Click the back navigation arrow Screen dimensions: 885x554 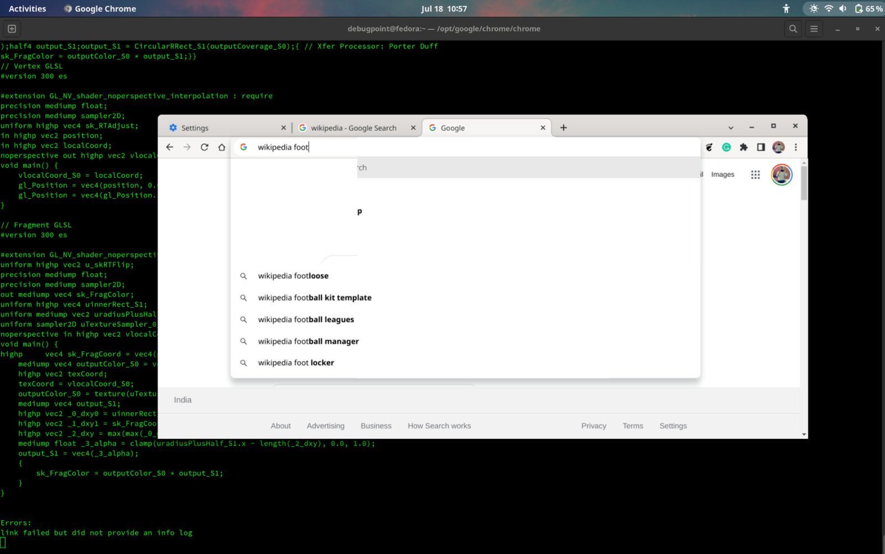(170, 147)
